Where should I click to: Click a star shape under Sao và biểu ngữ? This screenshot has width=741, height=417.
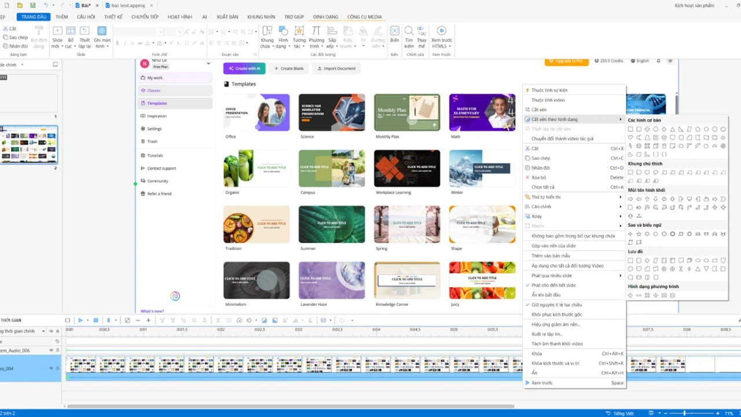639,233
